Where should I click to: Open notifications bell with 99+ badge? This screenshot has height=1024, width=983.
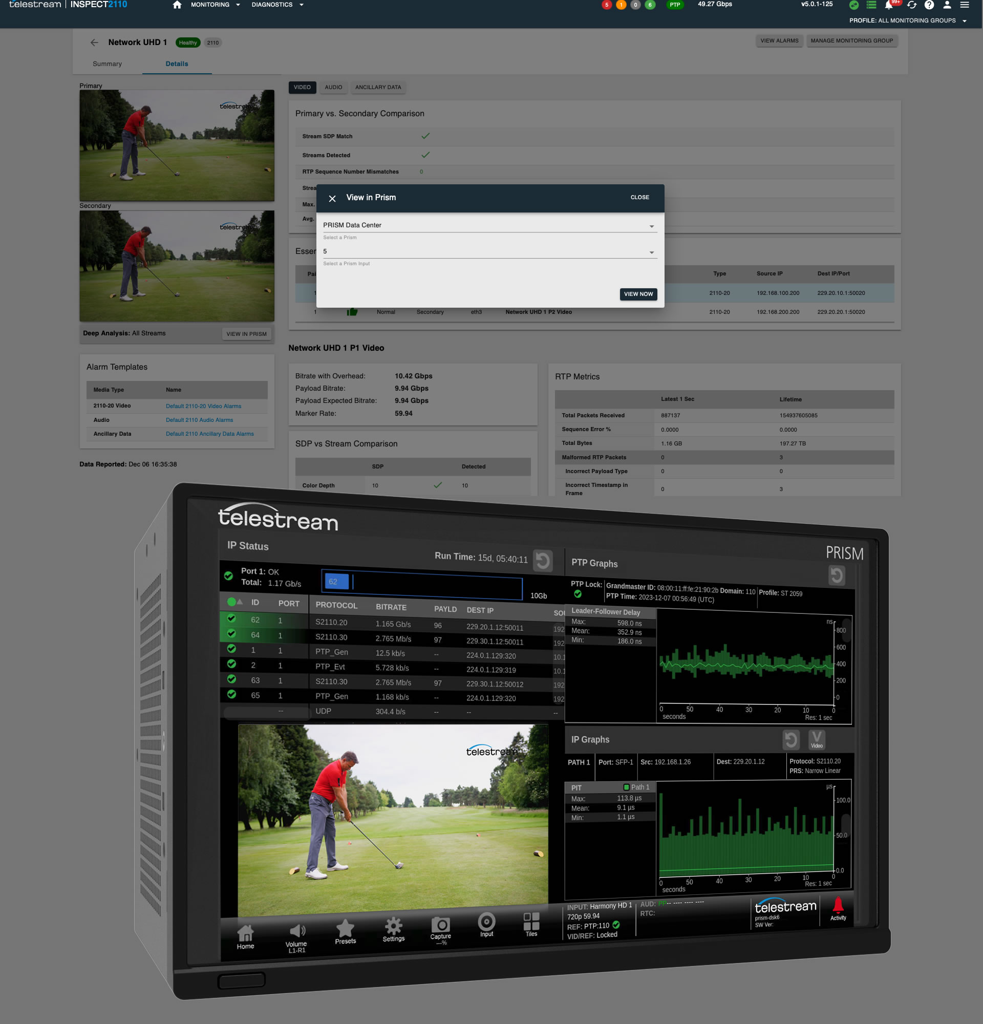click(889, 5)
